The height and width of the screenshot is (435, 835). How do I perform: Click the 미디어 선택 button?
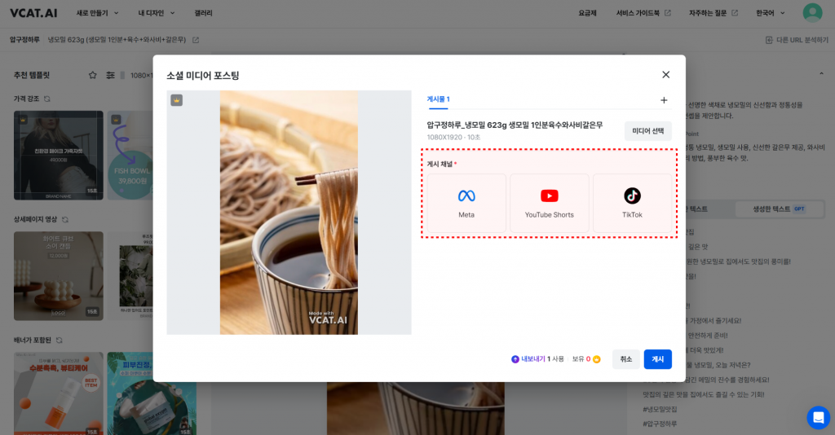tap(647, 131)
